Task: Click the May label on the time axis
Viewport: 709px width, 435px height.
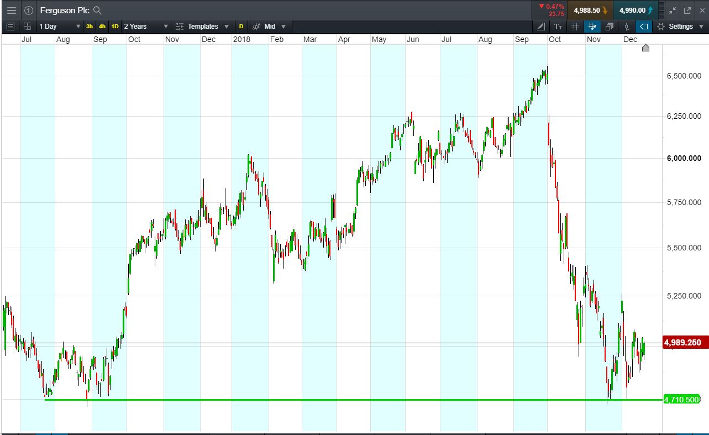Action: tap(379, 39)
